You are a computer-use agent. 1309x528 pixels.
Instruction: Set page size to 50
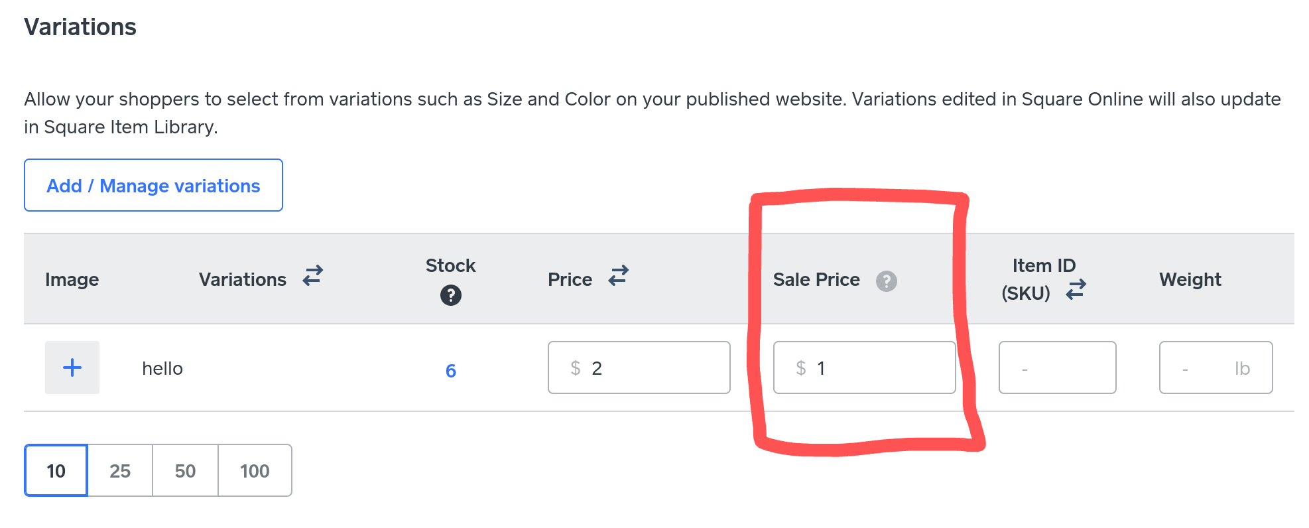point(185,471)
